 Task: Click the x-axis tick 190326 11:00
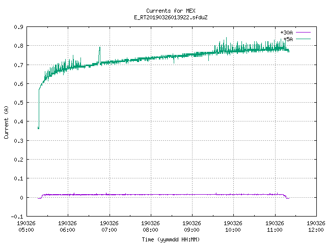275,227
